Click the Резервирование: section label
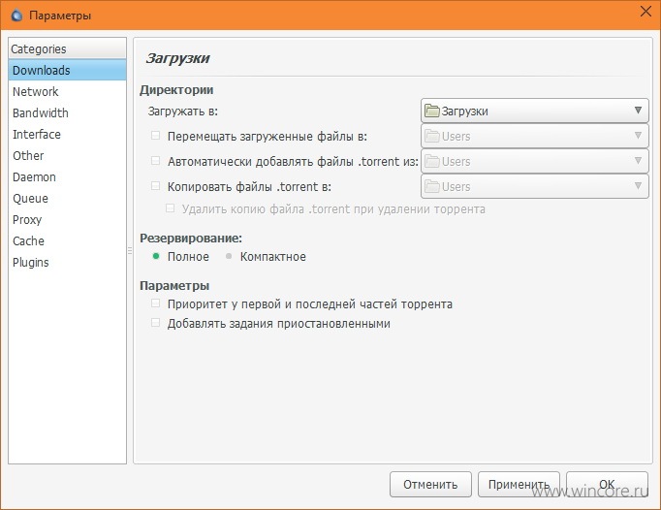Viewport: 661px width, 510px height. 191,238
